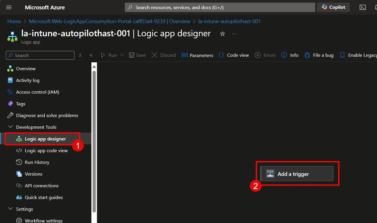Open the Run dropdown arrow
Viewport: 377px width, 223px height.
pos(122,55)
